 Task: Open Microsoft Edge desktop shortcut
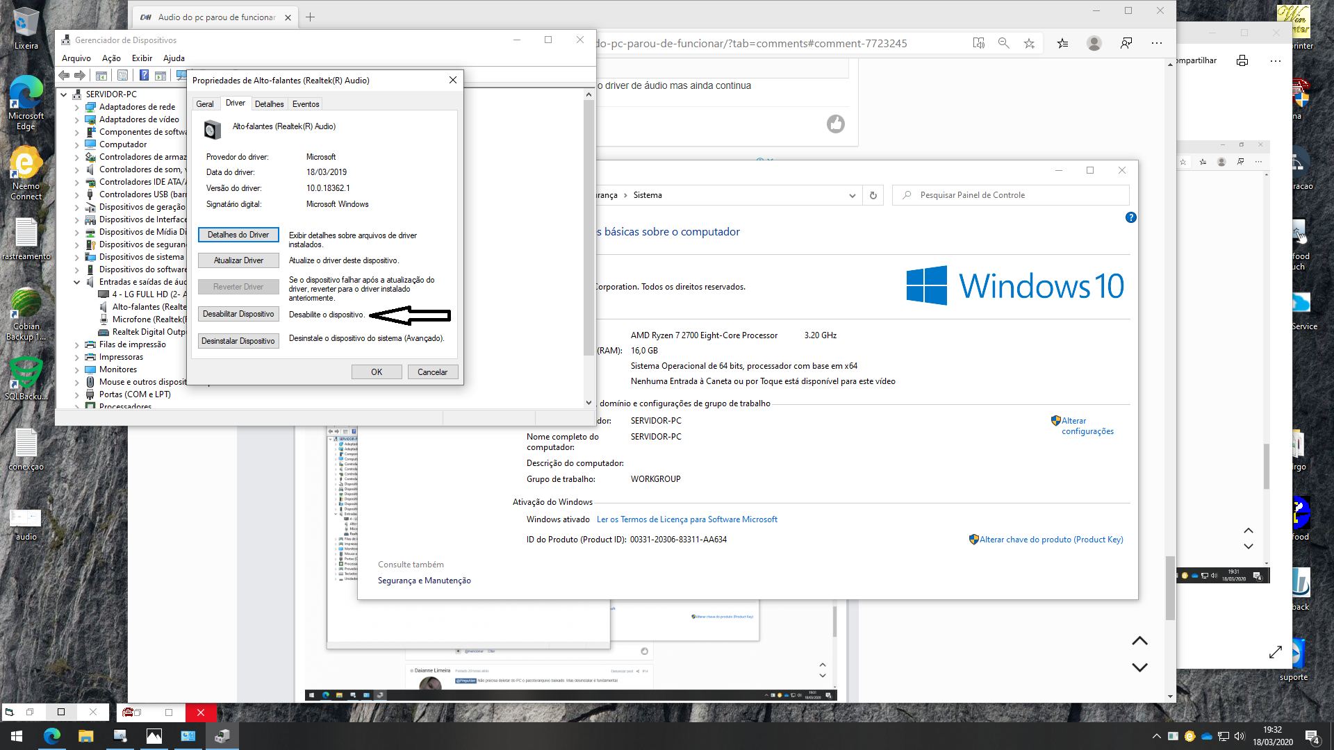tap(26, 103)
